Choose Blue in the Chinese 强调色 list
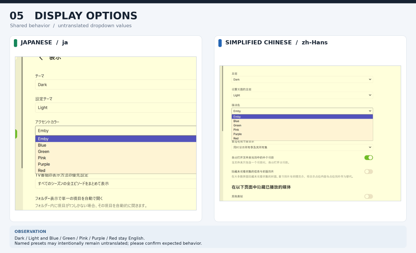 [302, 121]
